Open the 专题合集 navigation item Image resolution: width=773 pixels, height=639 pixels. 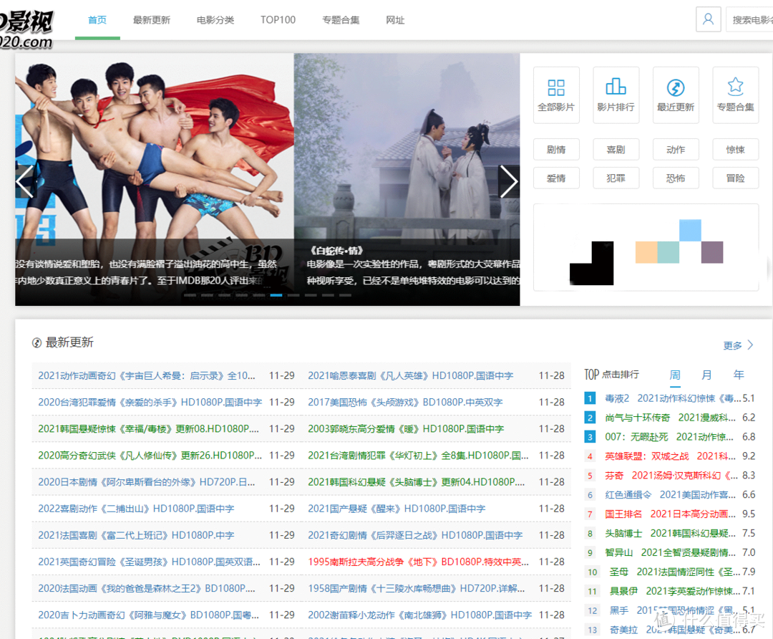[x=341, y=20]
